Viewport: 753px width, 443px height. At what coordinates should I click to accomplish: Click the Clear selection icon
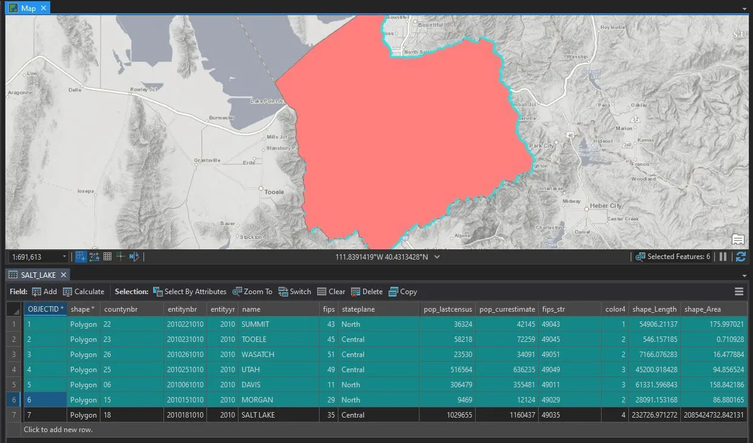click(331, 291)
